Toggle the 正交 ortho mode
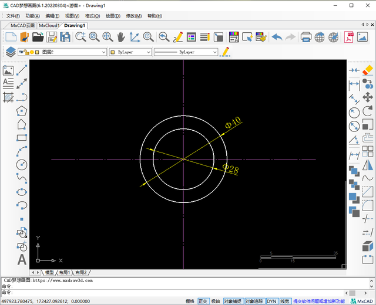This screenshot has width=376, height=305. tap(203, 301)
